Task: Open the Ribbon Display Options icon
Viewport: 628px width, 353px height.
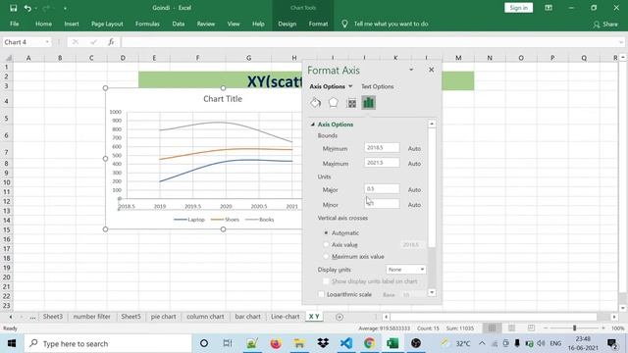Action: 549,8
